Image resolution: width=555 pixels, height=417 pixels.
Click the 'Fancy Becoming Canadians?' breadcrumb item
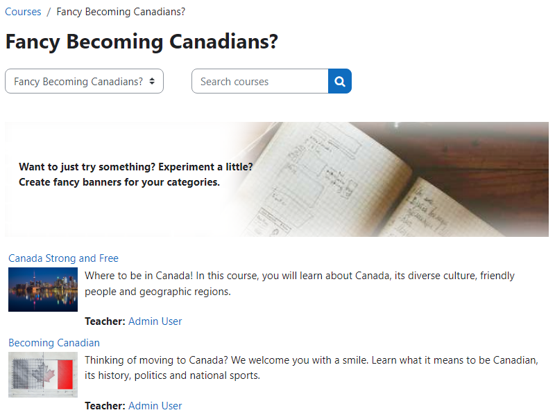(121, 12)
